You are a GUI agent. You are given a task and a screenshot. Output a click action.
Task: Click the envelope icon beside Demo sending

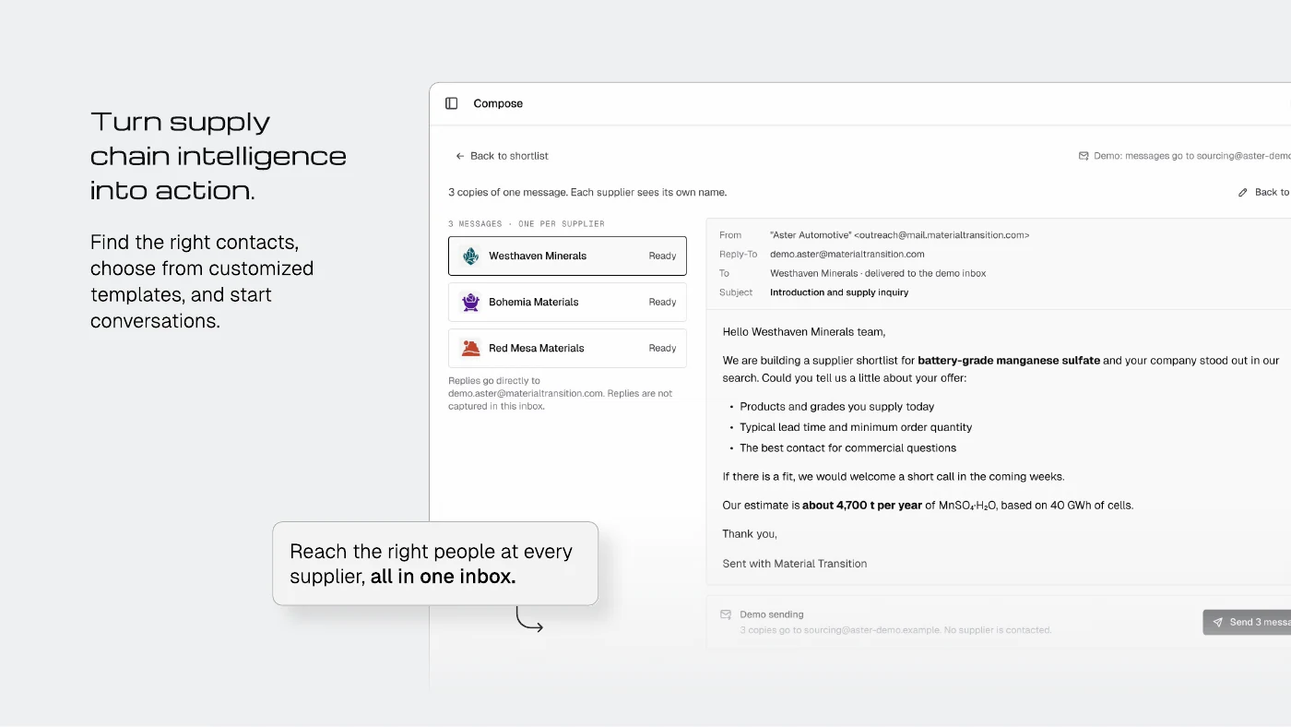coord(726,614)
